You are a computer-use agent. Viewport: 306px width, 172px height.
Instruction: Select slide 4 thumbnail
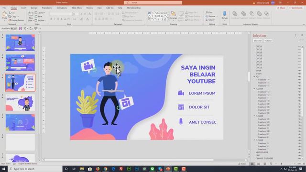[x=20, y=103]
